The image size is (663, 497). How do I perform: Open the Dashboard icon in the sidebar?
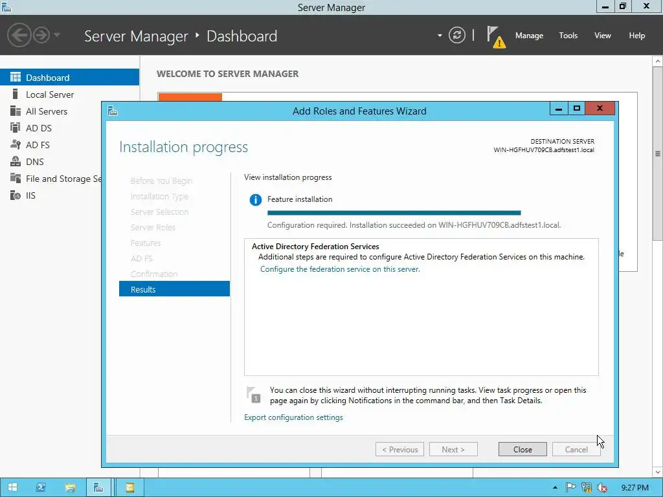click(x=16, y=78)
